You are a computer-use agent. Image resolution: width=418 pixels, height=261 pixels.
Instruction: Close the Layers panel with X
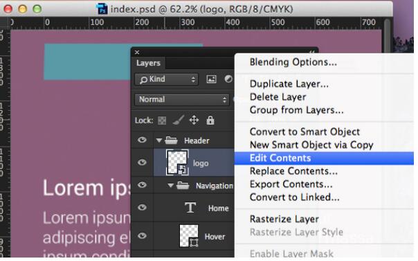(137, 52)
